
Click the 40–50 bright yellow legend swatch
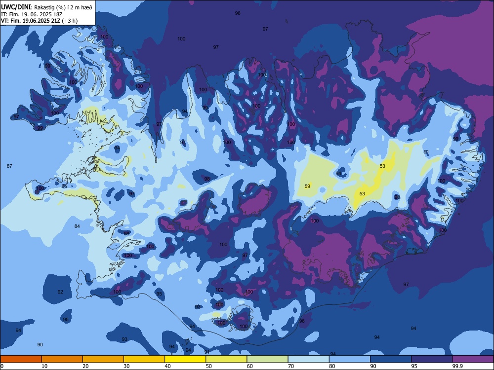point(185,359)
